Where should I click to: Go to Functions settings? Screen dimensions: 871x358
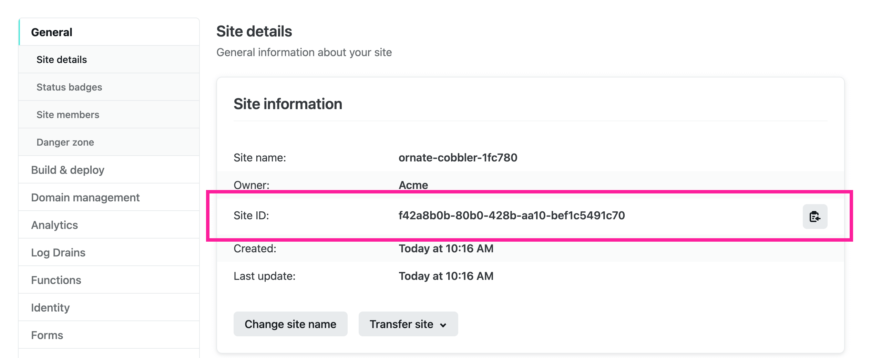(x=56, y=280)
